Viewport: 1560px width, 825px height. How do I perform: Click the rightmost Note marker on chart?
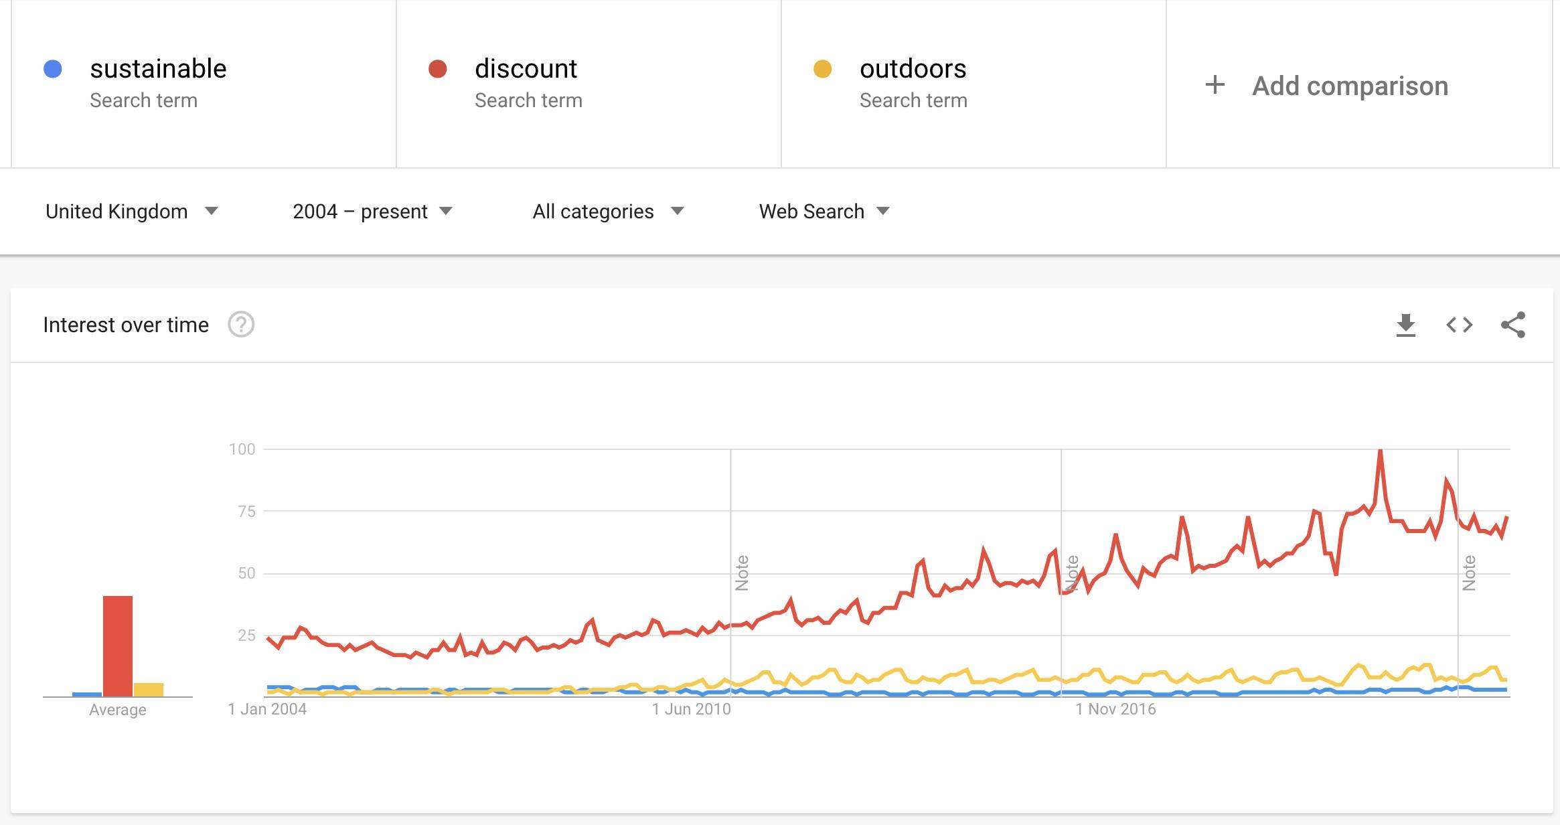tap(1469, 573)
